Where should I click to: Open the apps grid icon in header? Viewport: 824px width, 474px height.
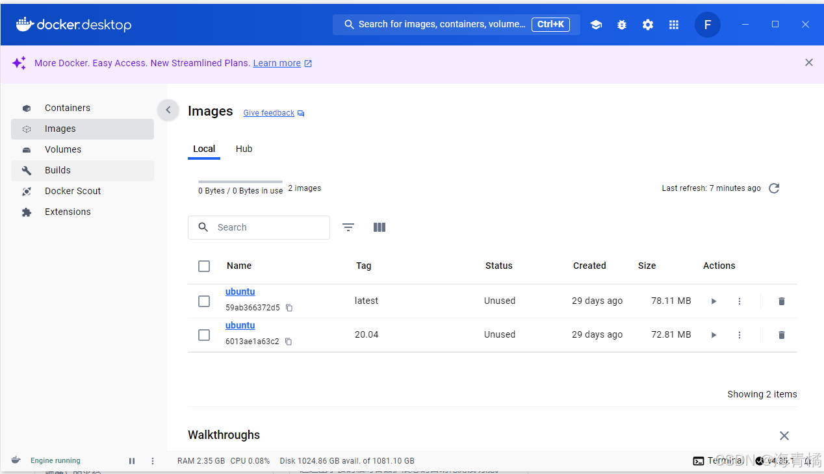tap(674, 25)
